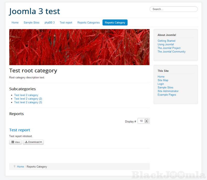Open the Sample Sites menu item

pyautogui.click(x=32, y=22)
